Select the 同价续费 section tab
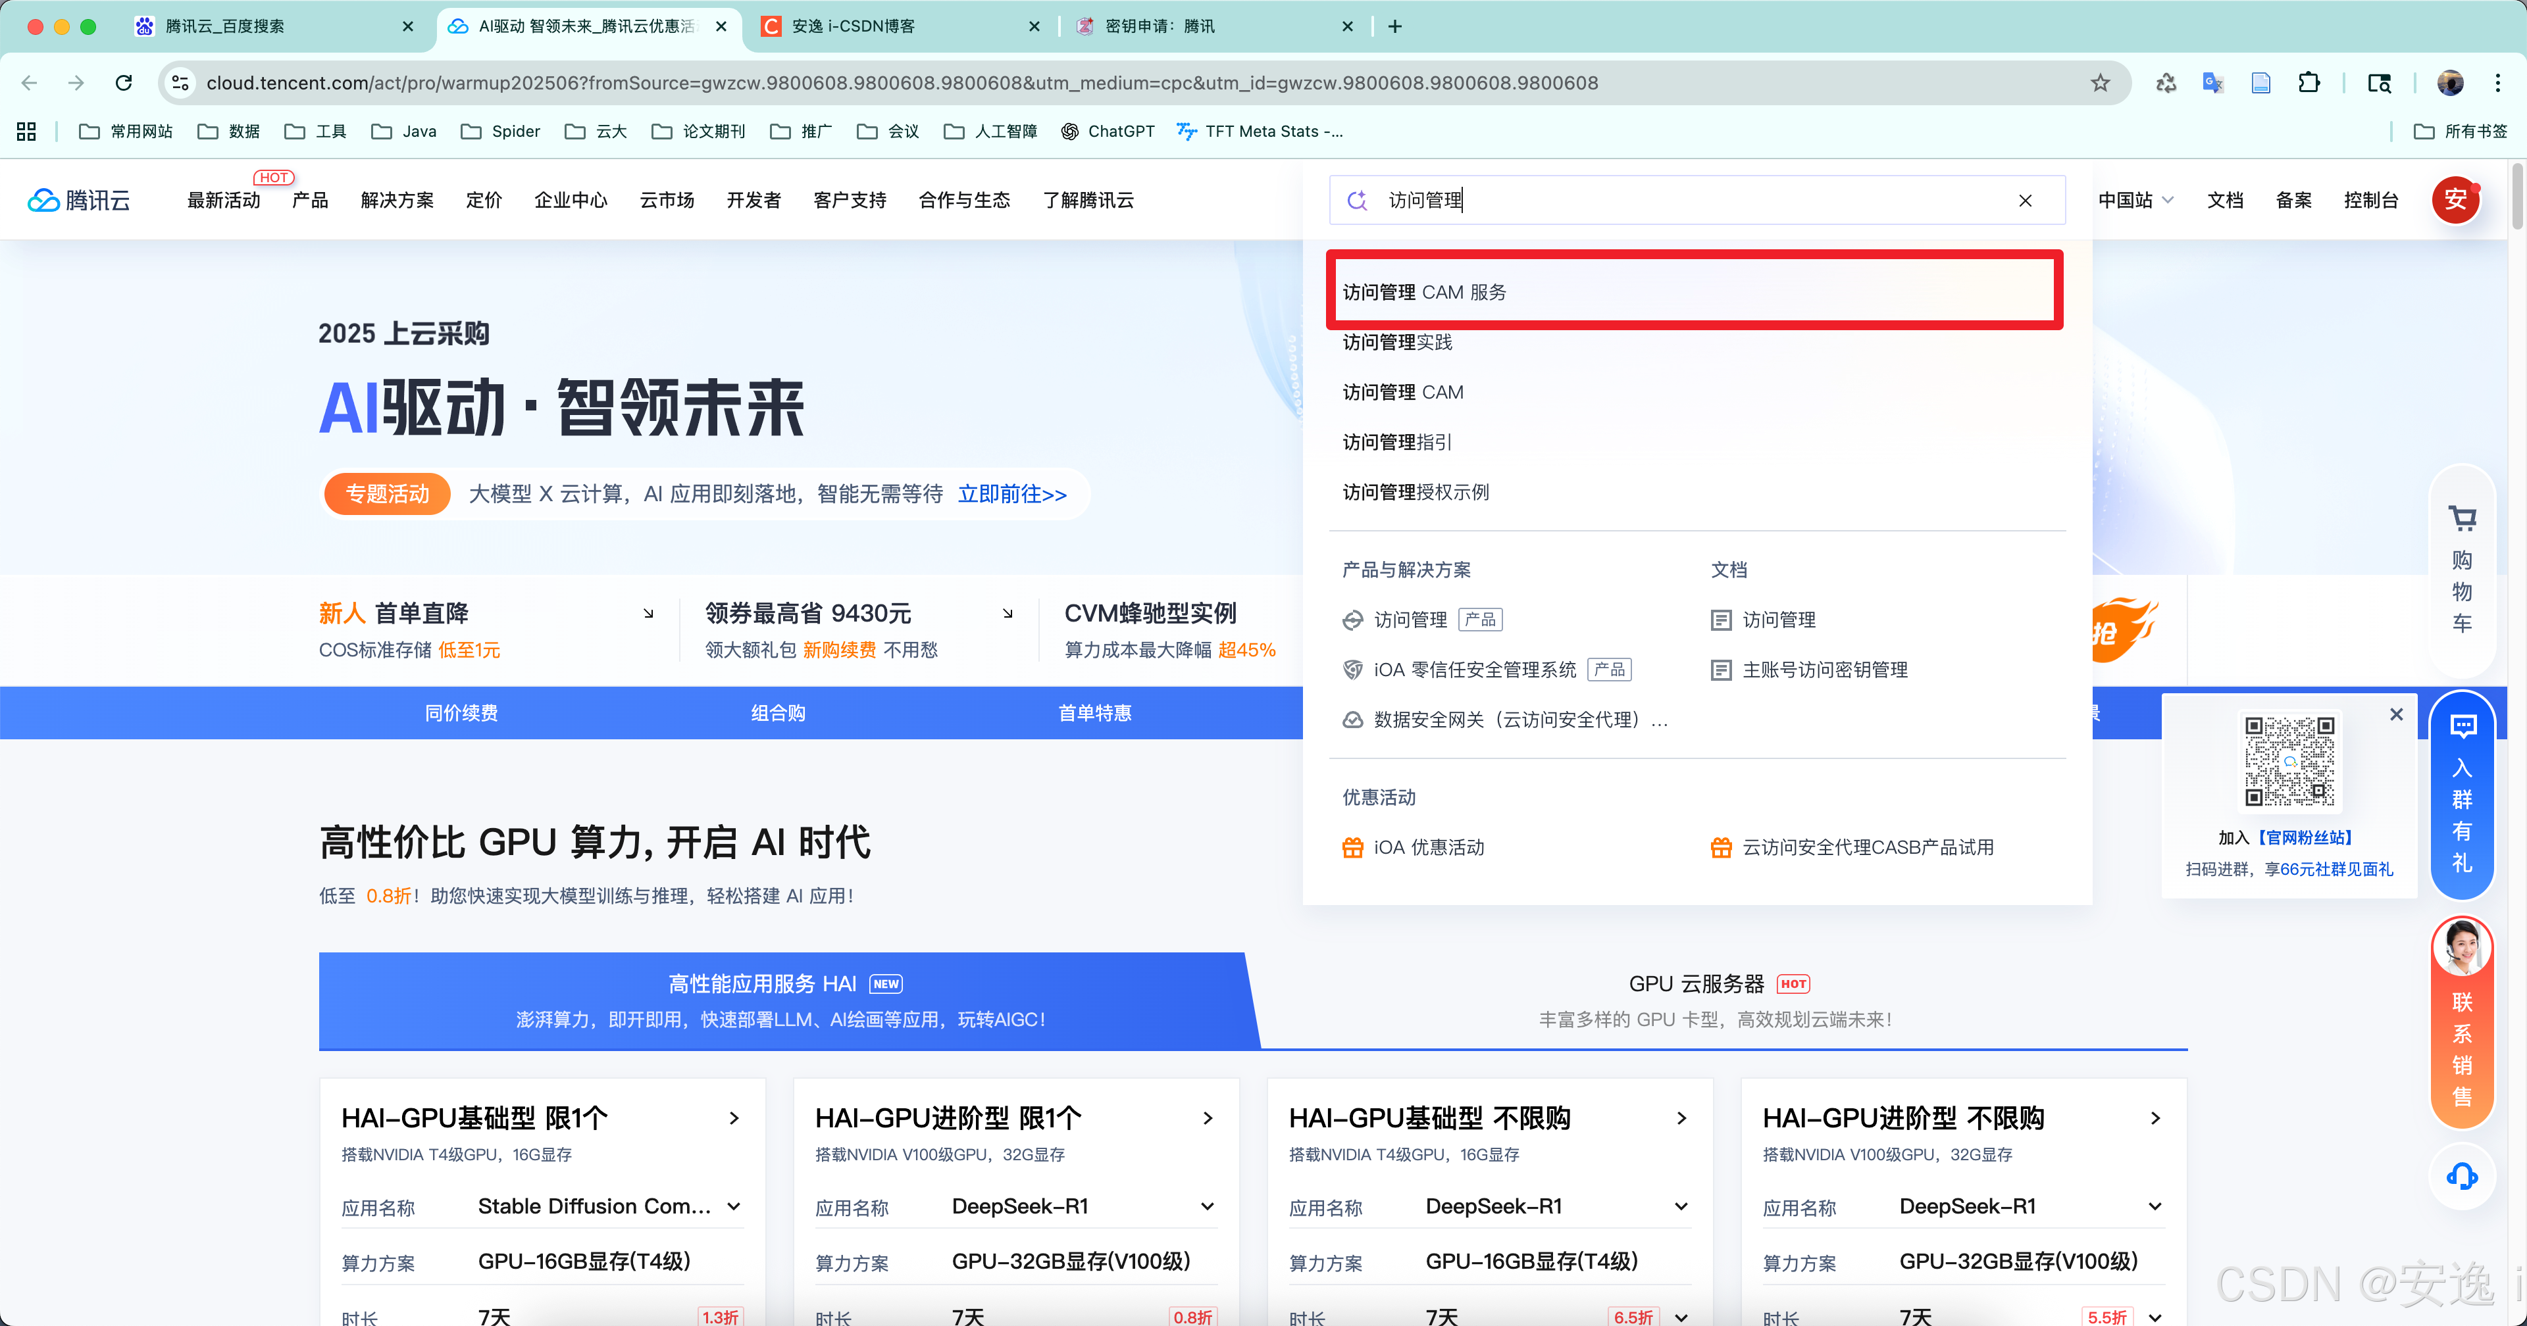The width and height of the screenshot is (2527, 1326). [x=461, y=713]
